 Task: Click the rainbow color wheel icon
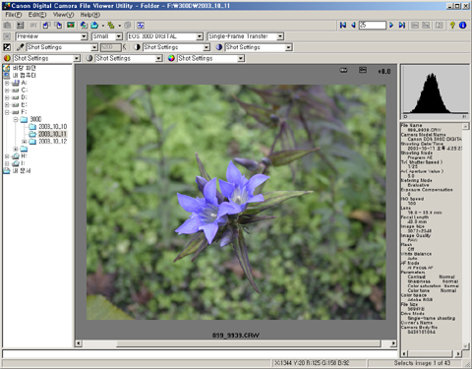(x=171, y=58)
